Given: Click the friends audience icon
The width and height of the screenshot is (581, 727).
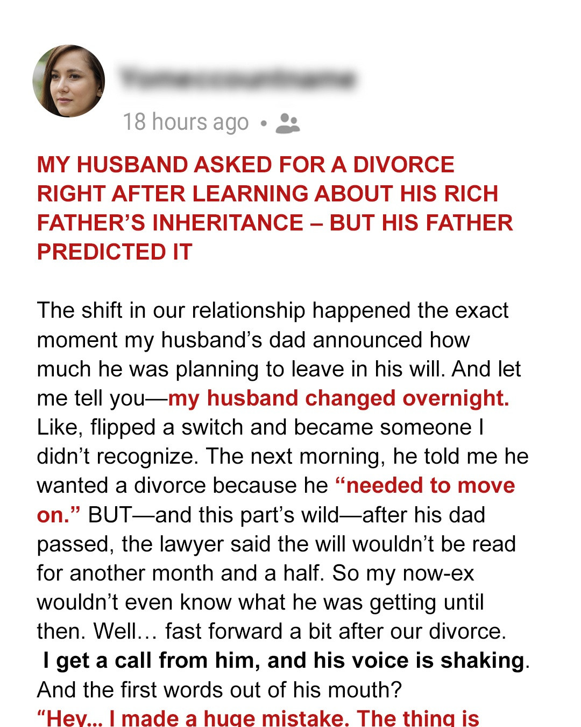Looking at the screenshot, I should [x=287, y=123].
